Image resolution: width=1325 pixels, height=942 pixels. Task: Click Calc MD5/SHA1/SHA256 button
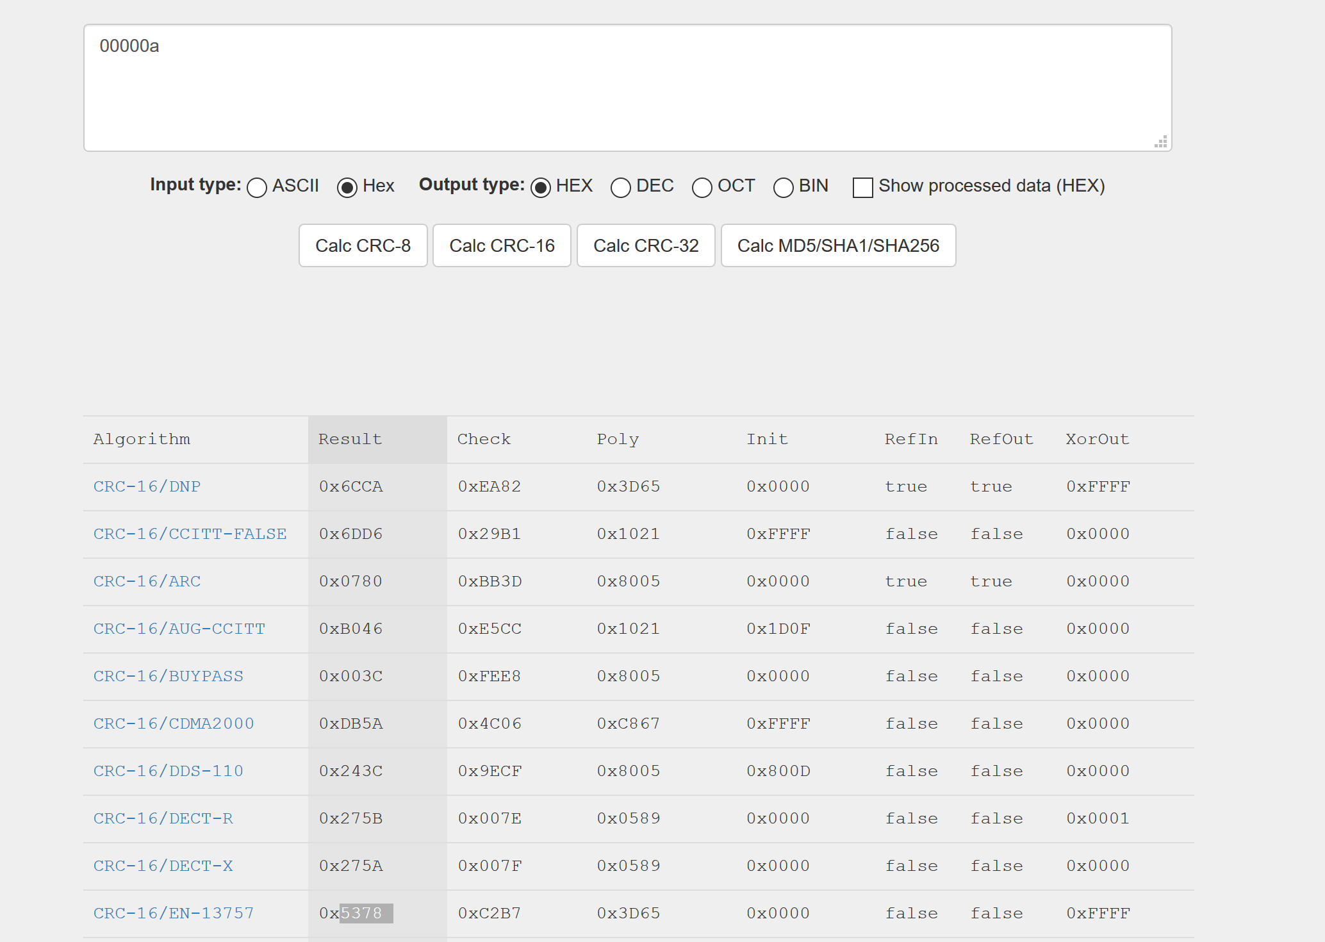click(x=838, y=245)
